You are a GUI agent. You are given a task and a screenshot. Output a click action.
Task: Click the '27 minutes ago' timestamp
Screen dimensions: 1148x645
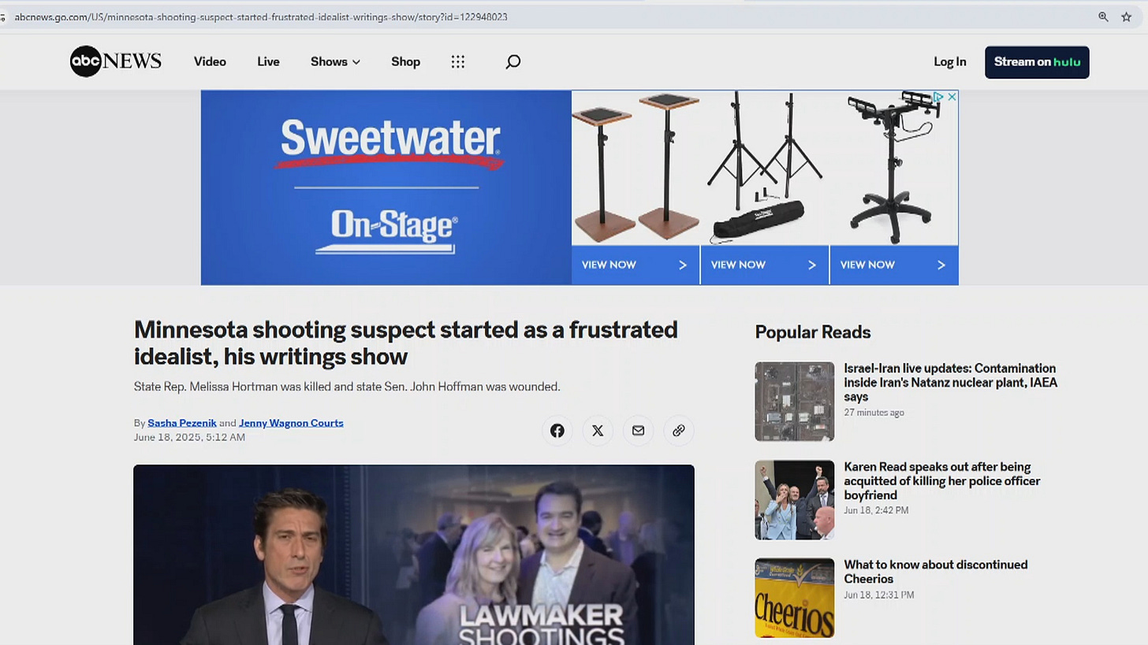pos(874,413)
